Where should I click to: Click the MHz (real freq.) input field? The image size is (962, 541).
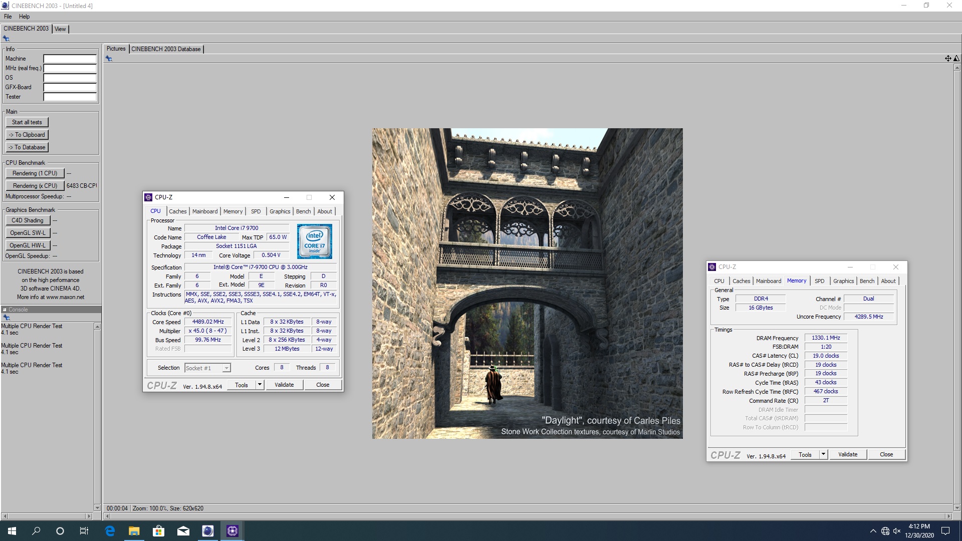pyautogui.click(x=70, y=68)
